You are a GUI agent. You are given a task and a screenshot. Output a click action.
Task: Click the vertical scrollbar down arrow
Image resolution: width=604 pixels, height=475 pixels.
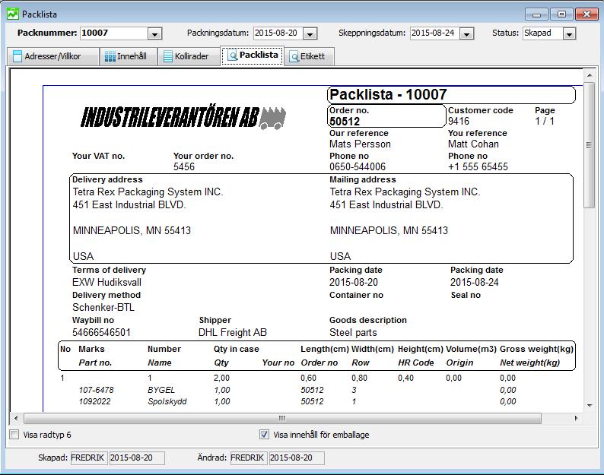[590, 406]
